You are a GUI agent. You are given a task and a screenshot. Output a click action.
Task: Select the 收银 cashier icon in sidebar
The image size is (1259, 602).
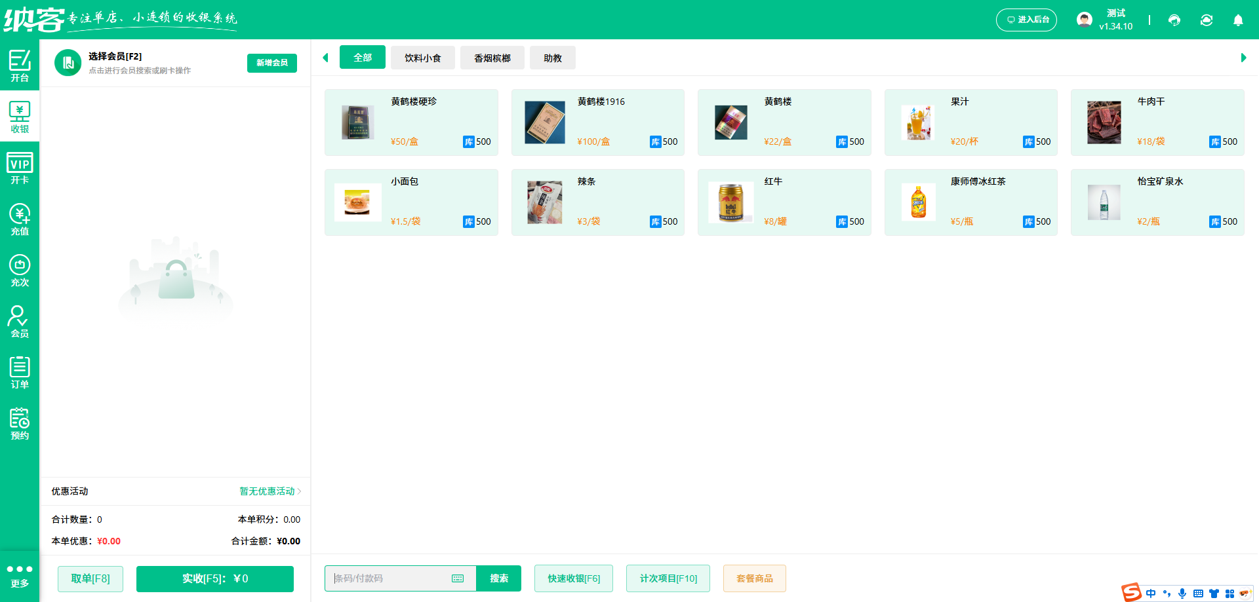[x=20, y=116]
